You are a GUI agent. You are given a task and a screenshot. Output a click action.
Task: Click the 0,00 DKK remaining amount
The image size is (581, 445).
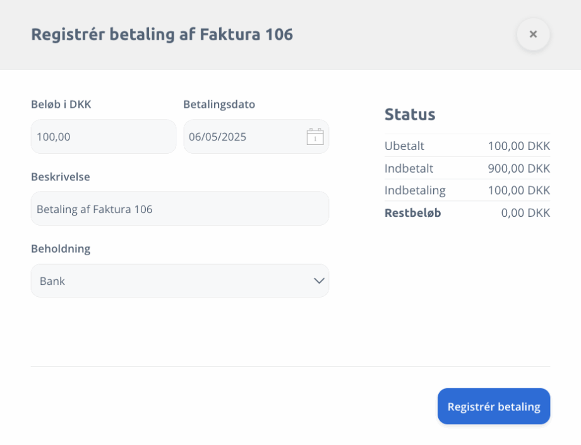pos(525,213)
